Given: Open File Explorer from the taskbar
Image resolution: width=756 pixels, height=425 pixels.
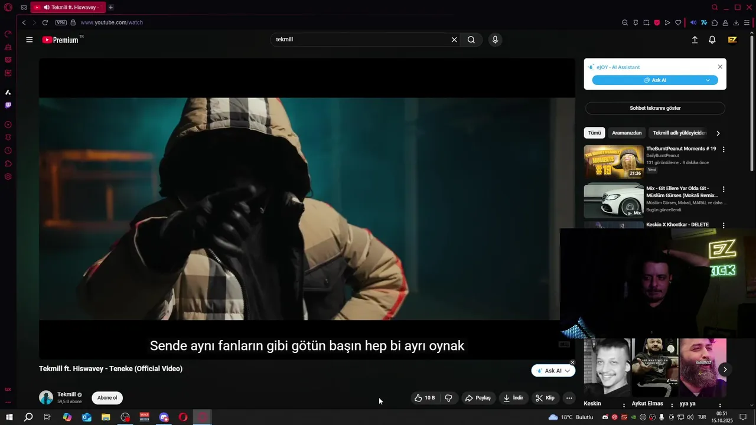Looking at the screenshot, I should (106, 417).
